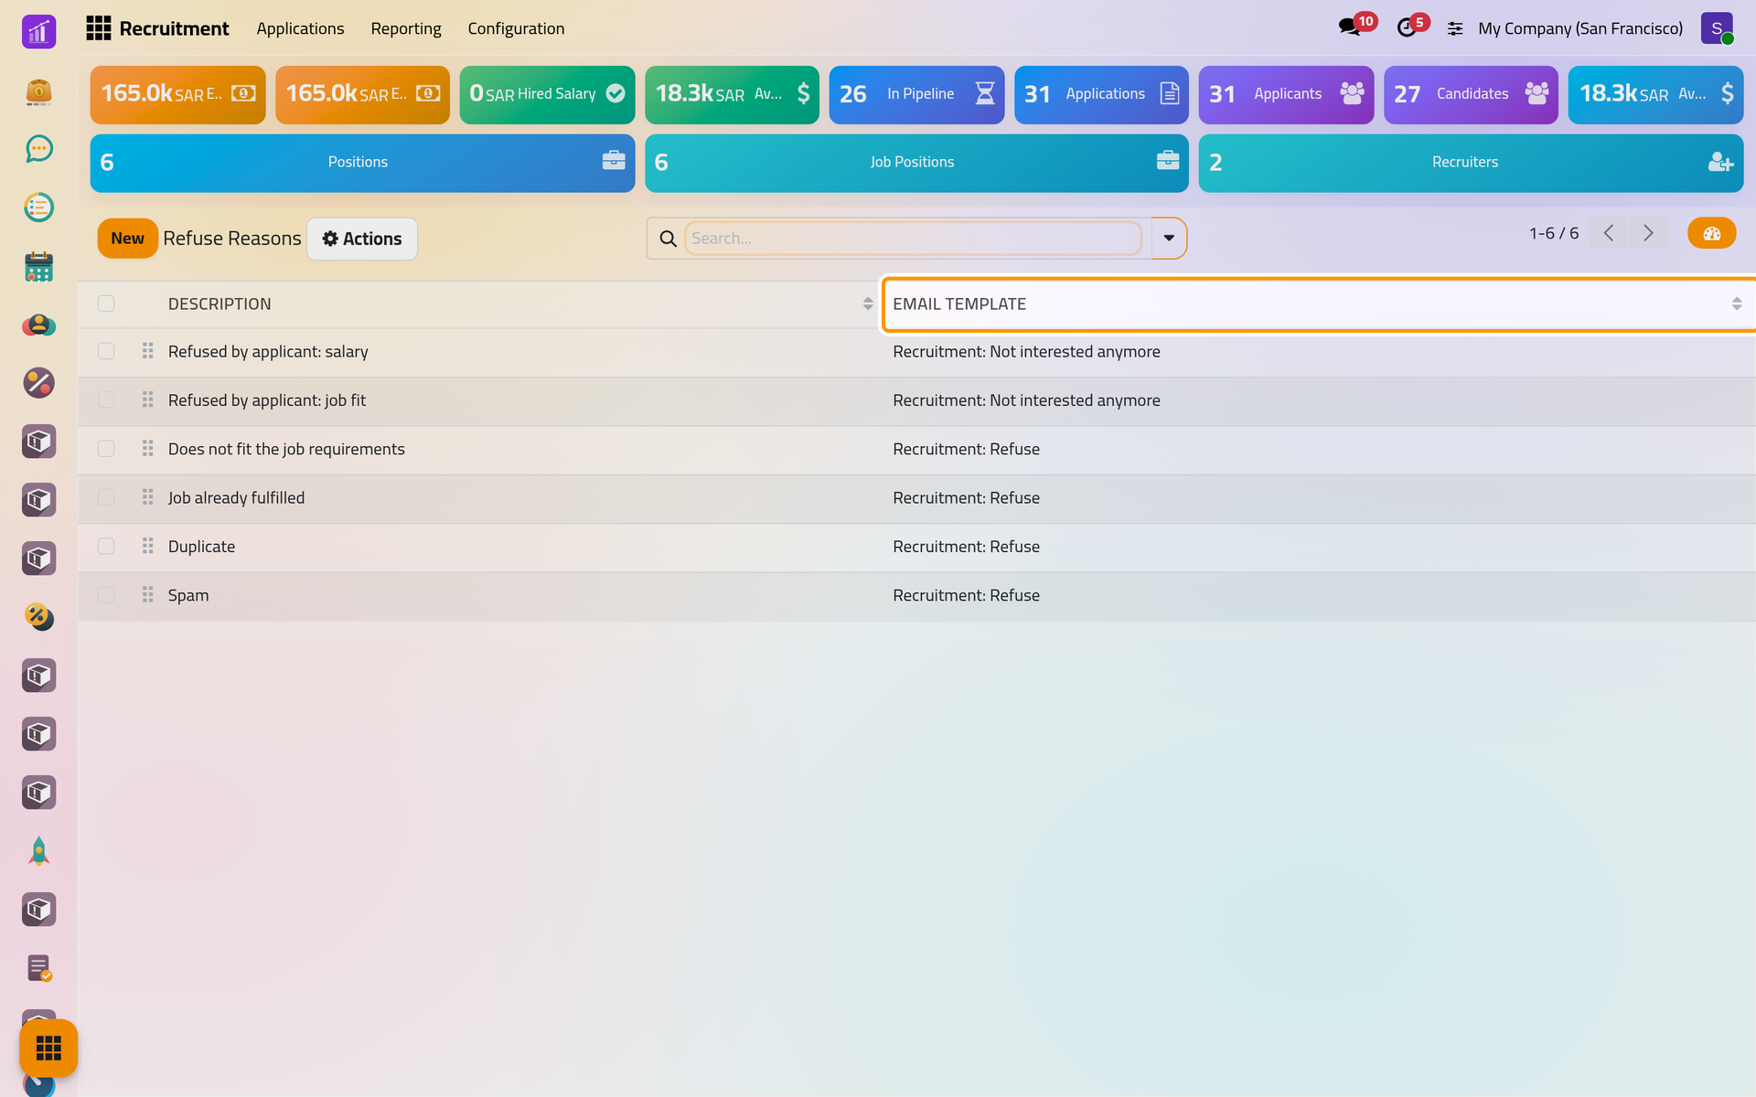Viewport: 1756px width, 1097px height.
Task: Click the apps grid icon beside Recruitment
Action: (x=98, y=28)
